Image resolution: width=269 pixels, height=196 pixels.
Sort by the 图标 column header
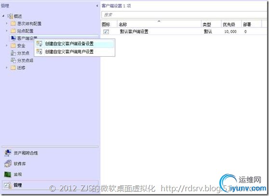pos(109,24)
